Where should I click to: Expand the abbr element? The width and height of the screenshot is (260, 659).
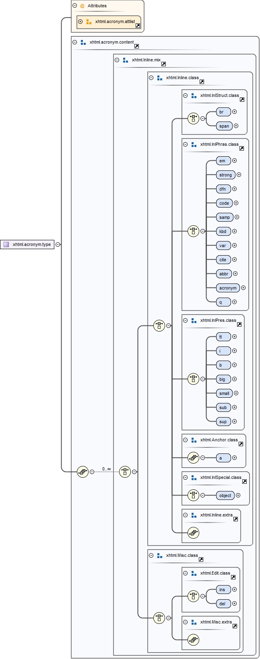pyautogui.click(x=235, y=274)
